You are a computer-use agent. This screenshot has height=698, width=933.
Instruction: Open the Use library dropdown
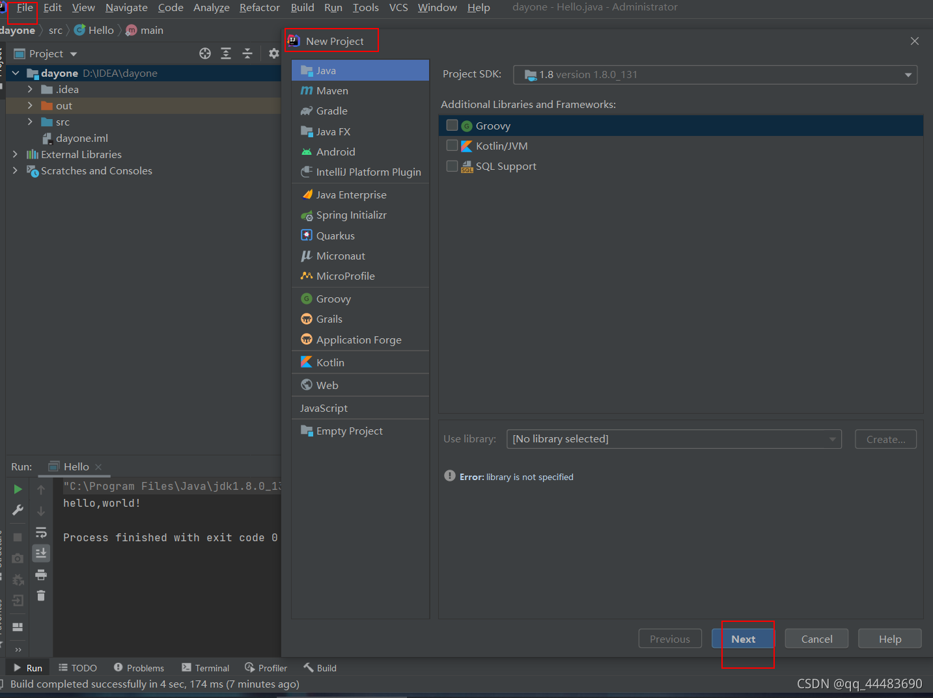tap(674, 439)
